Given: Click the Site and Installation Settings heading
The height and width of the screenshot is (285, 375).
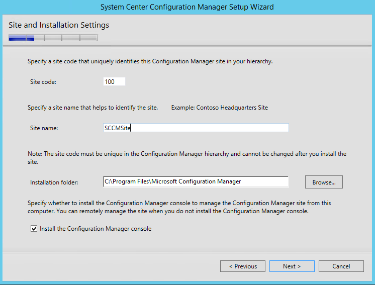Looking at the screenshot, I should (x=59, y=25).
